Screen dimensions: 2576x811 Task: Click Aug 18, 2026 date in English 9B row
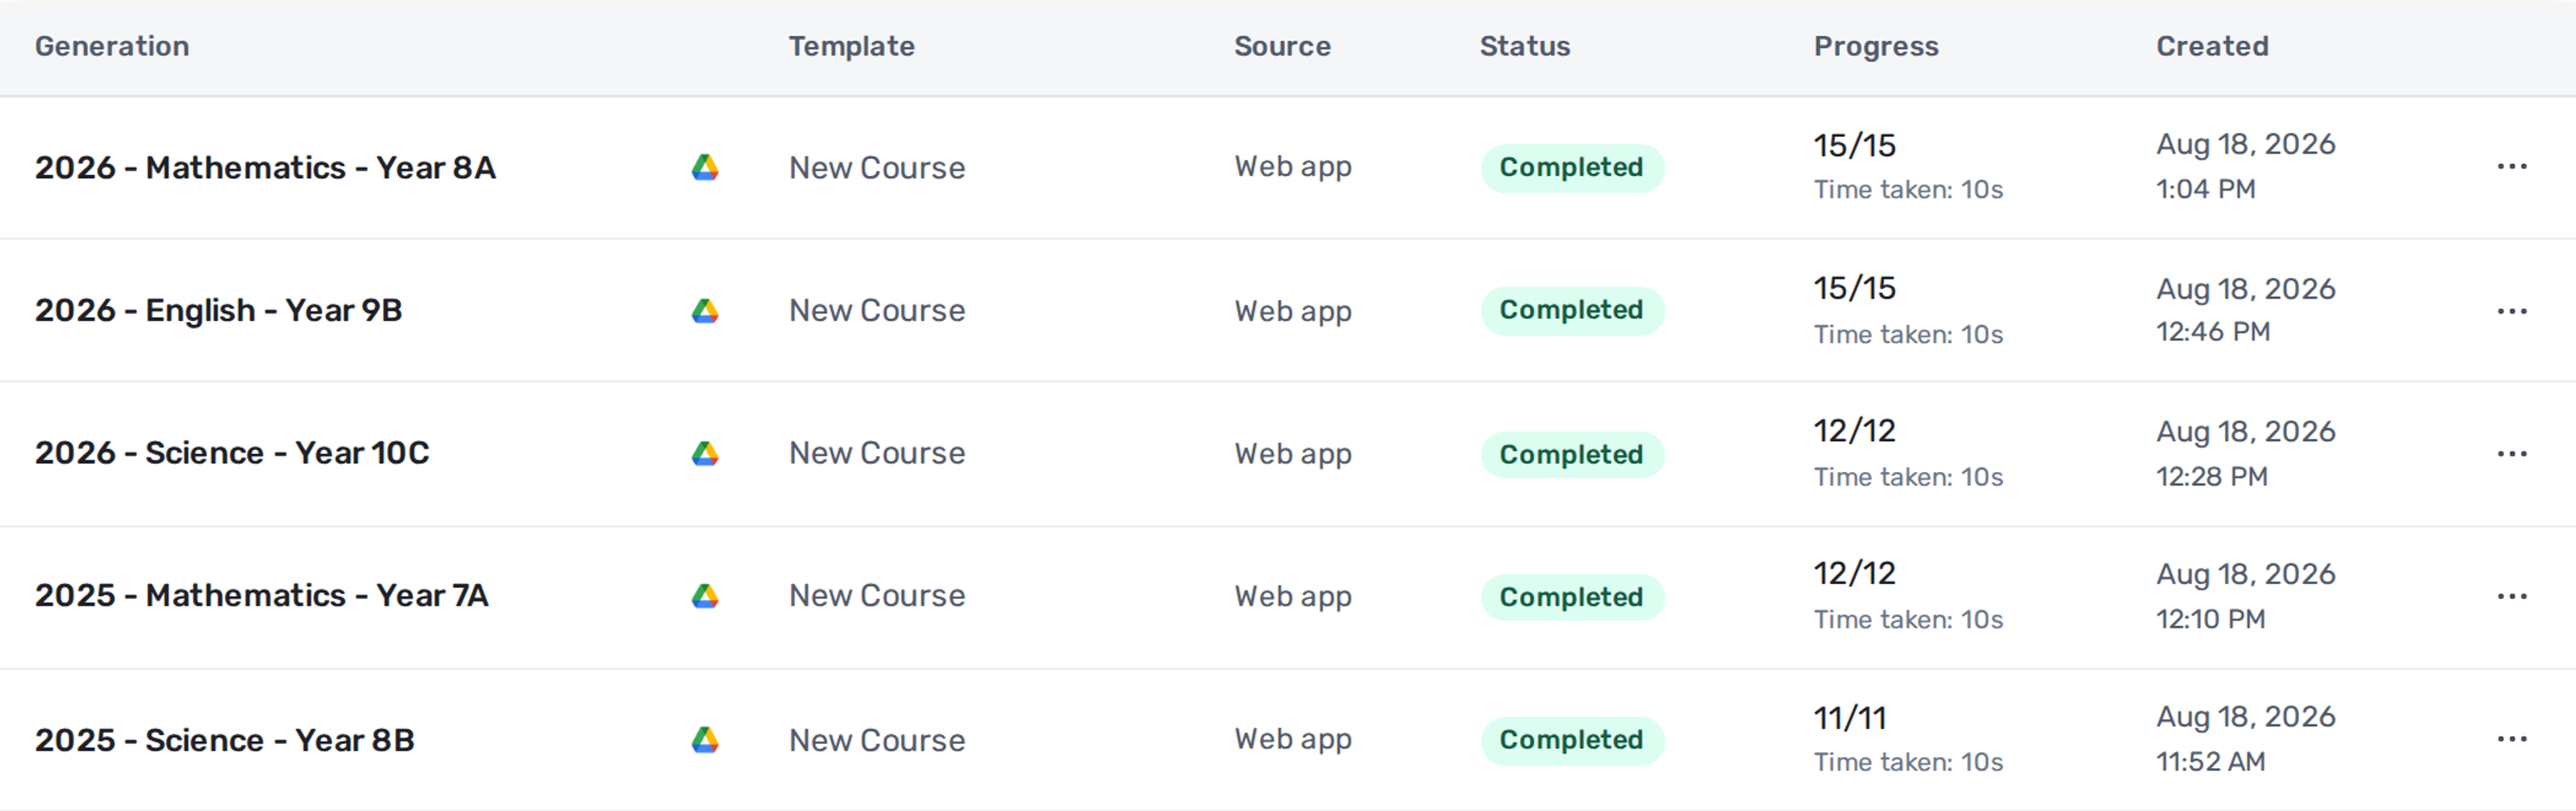tap(2246, 289)
